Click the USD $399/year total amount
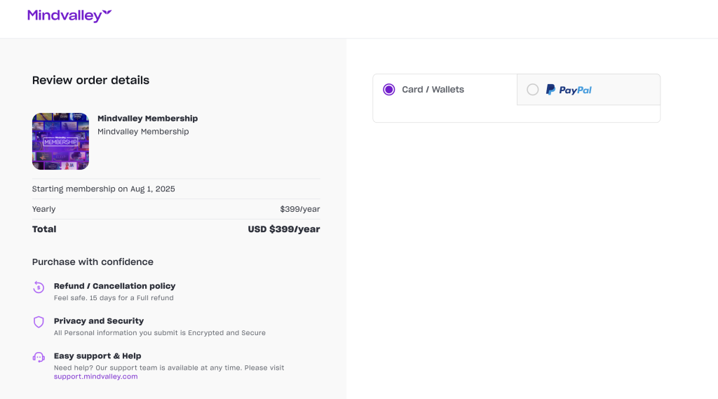 click(284, 229)
